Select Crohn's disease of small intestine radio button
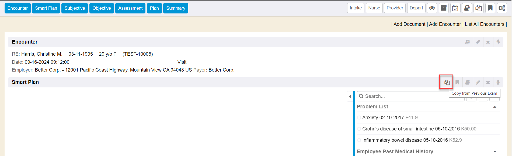The height and width of the screenshot is (156, 512). pyautogui.click(x=359, y=129)
